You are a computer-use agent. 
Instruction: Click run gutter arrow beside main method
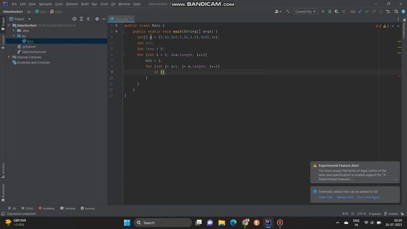[x=116, y=31]
